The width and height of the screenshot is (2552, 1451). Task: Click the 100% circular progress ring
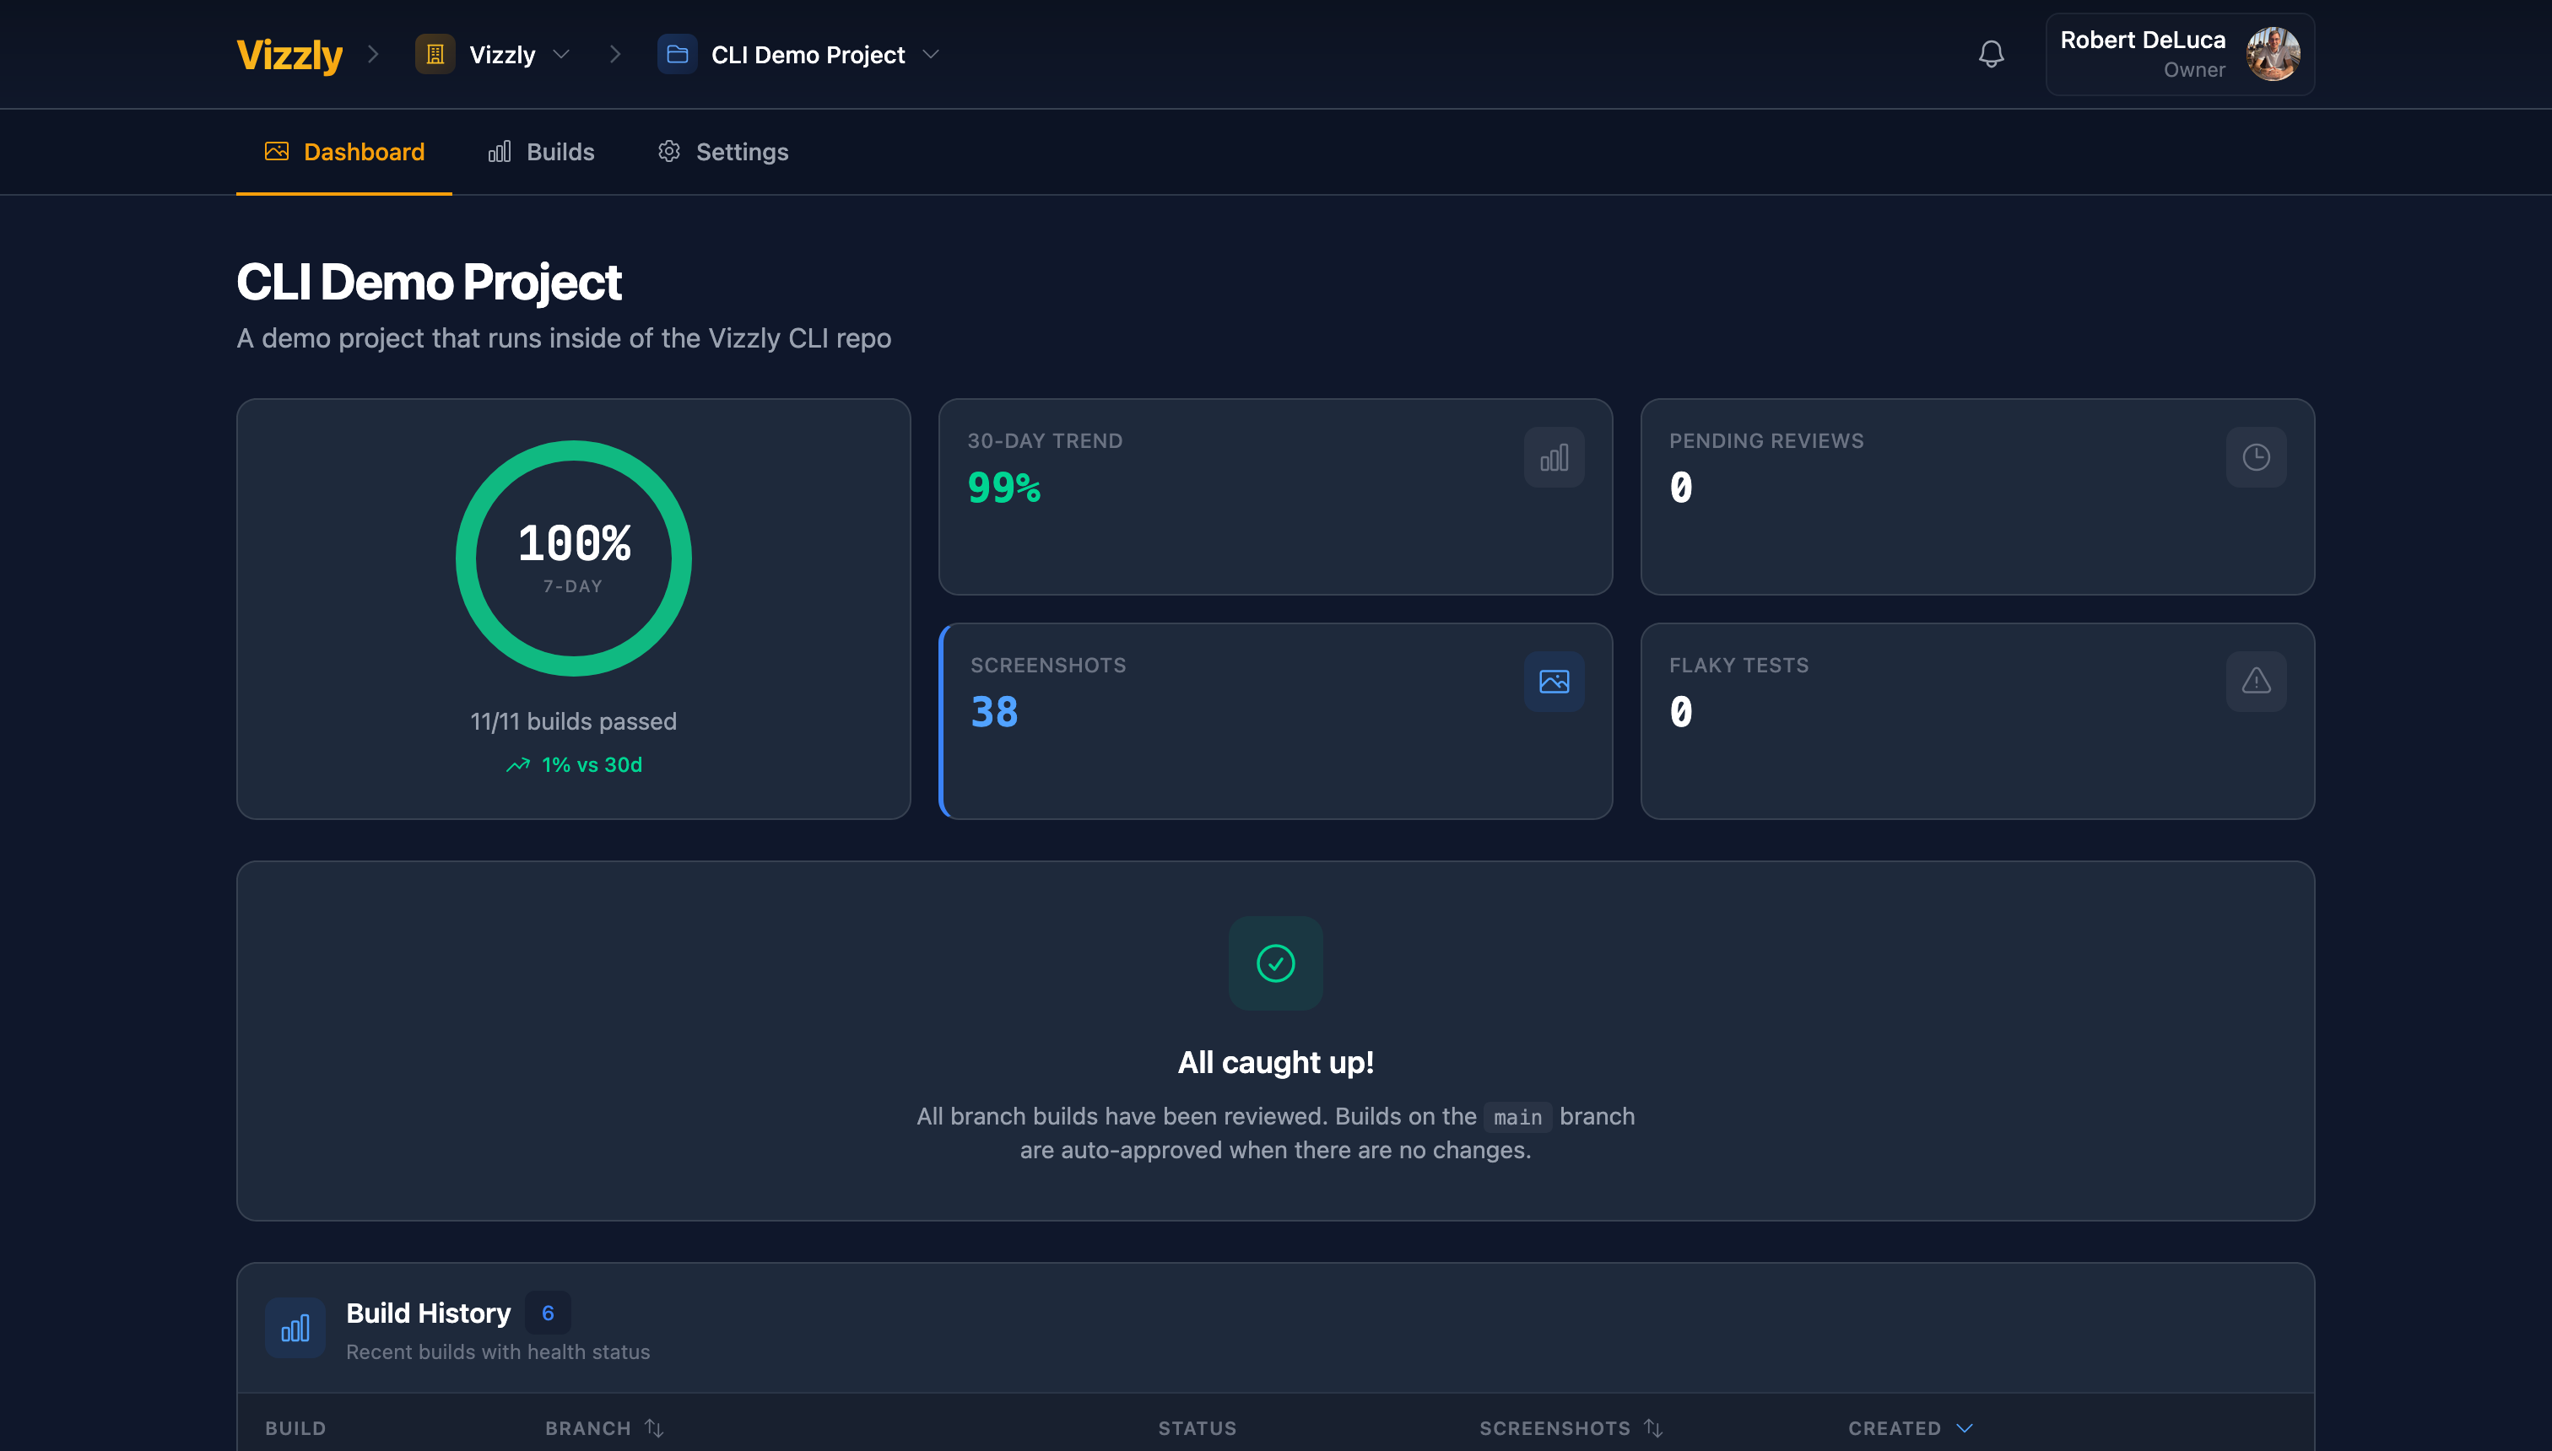coord(573,558)
